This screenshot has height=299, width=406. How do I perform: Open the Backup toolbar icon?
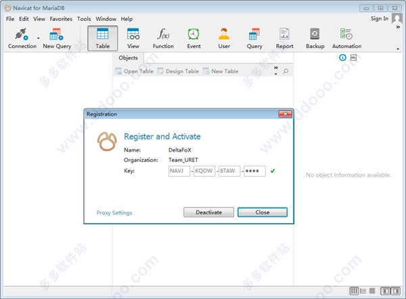[x=315, y=39]
